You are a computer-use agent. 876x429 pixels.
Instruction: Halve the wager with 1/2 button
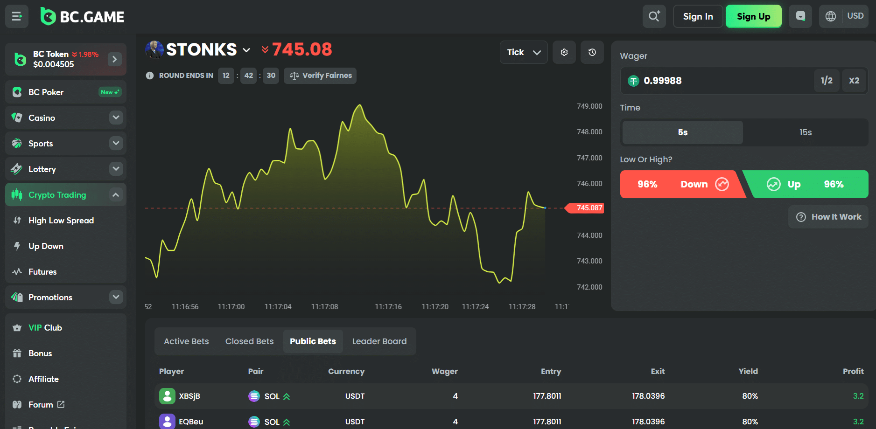click(827, 81)
